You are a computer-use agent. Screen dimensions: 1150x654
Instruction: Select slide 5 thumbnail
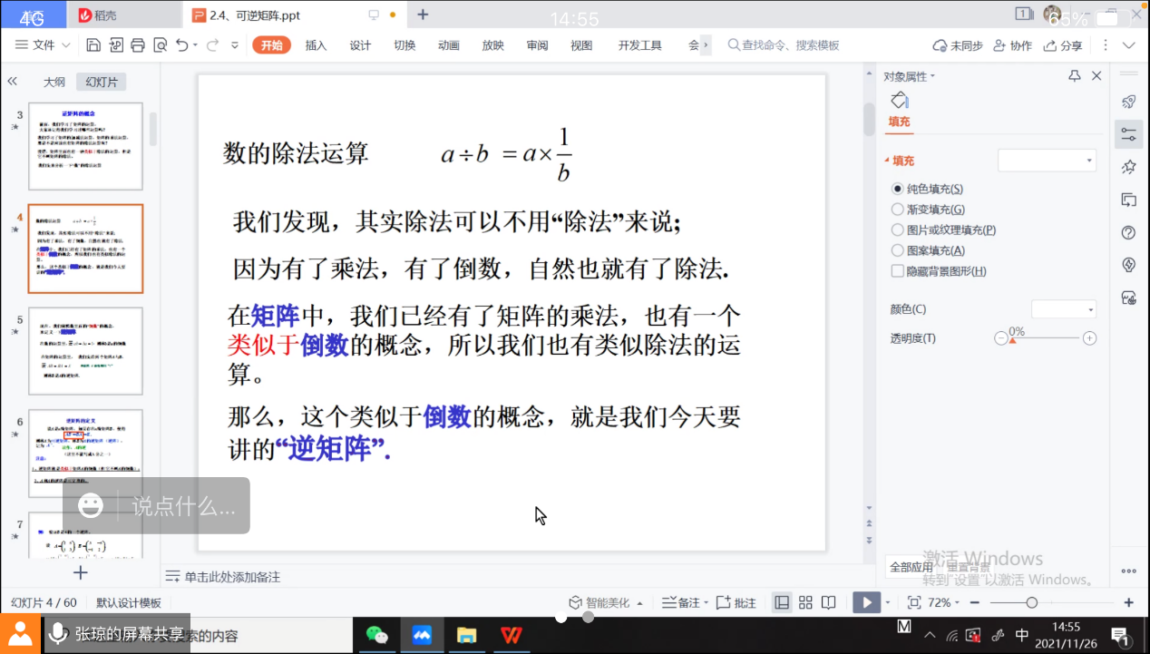point(85,351)
